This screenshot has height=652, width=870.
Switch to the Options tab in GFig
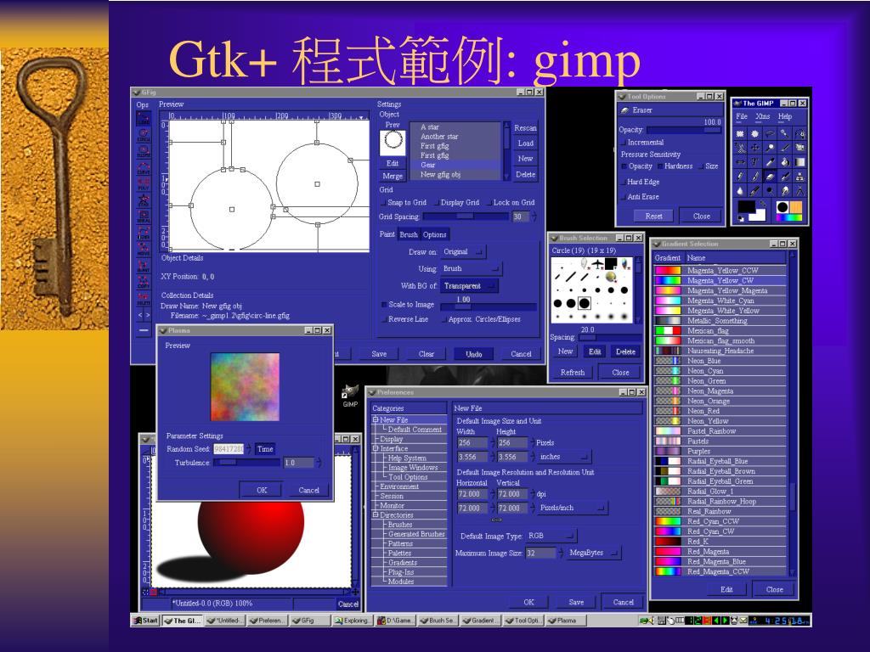pos(434,234)
